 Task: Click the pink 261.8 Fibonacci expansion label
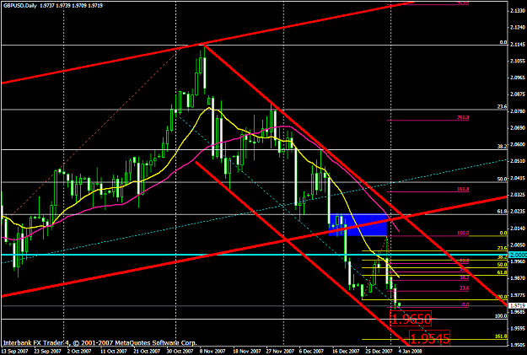click(463, 117)
